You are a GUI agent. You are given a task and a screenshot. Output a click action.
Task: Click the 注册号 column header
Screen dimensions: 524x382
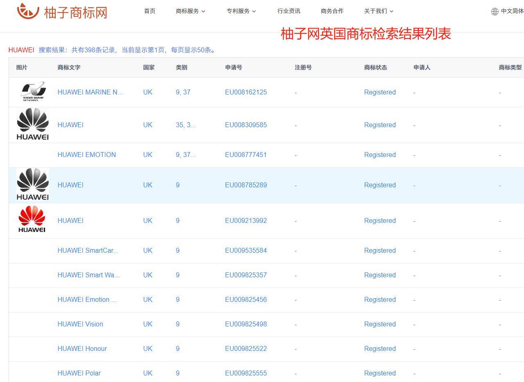[303, 67]
